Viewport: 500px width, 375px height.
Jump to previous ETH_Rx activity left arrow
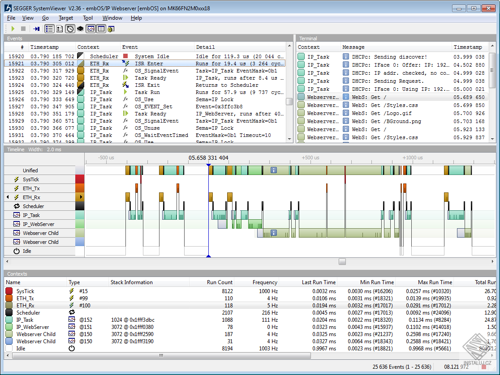(x=8, y=197)
